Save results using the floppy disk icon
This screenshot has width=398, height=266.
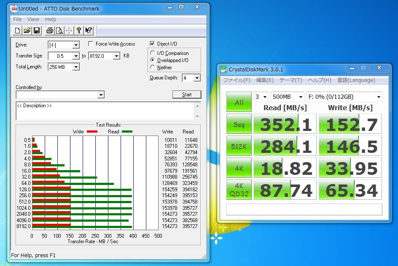[x=37, y=31]
